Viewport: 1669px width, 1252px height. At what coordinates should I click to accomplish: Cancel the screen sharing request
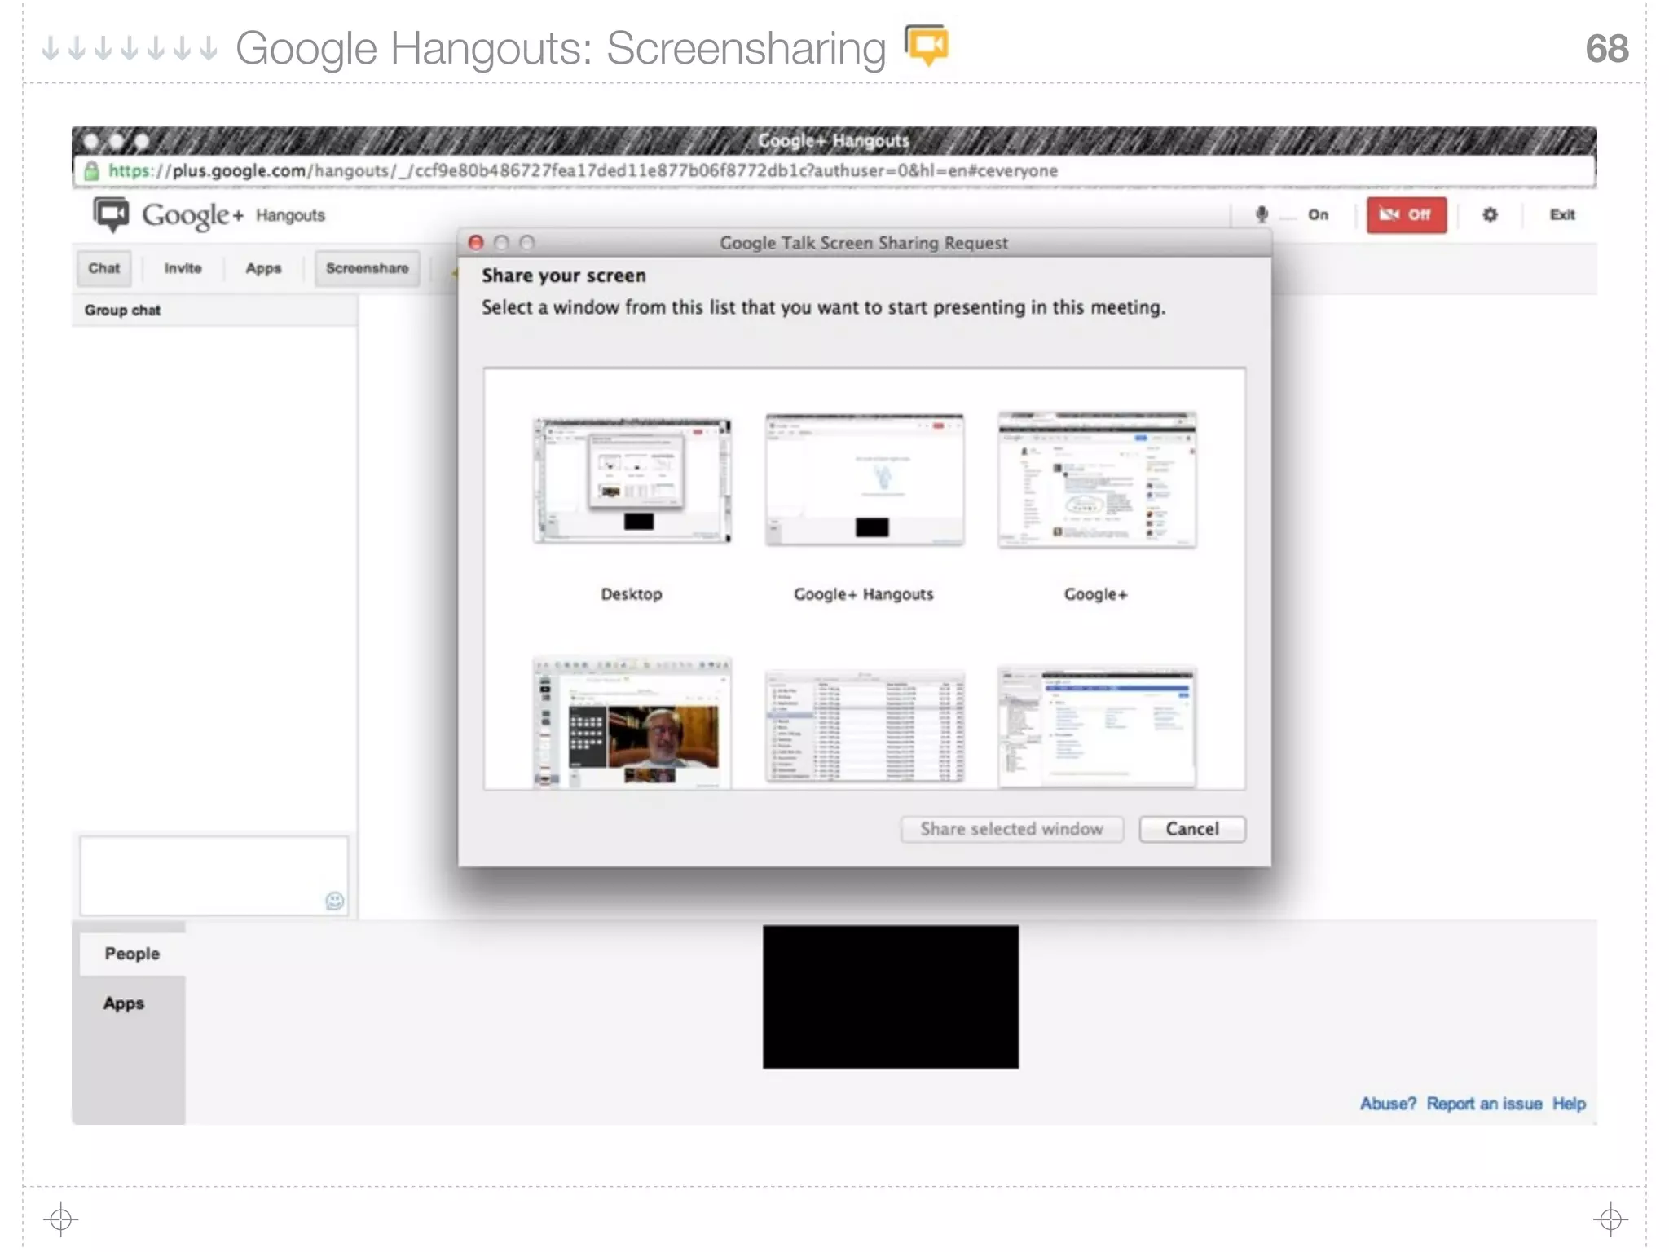click(1192, 829)
